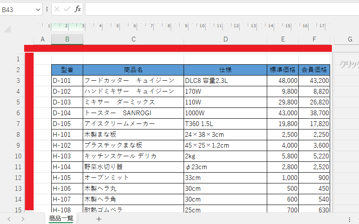Click inside the formula bar input
This screenshot has width=359, height=224.
(x=215, y=9)
